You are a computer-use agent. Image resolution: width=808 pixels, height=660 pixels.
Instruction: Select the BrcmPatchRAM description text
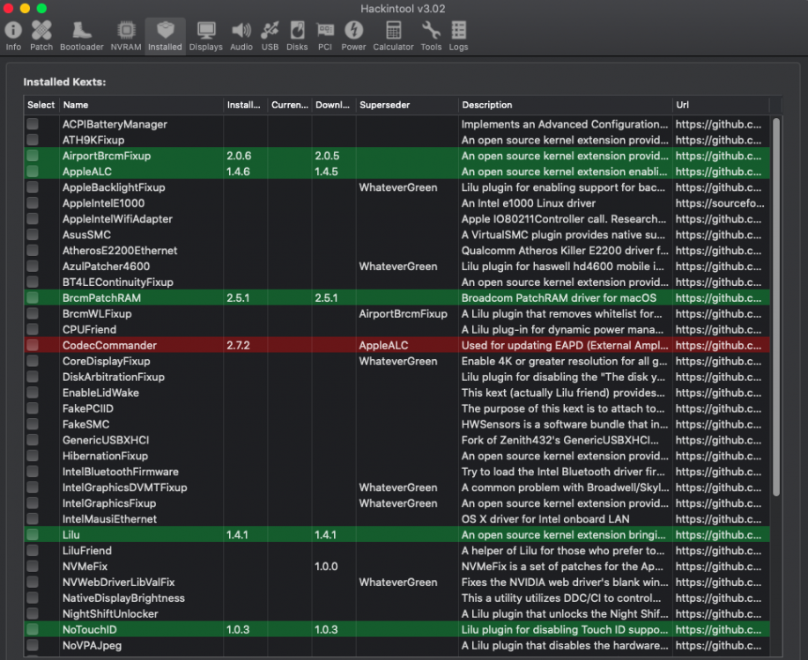(x=559, y=297)
